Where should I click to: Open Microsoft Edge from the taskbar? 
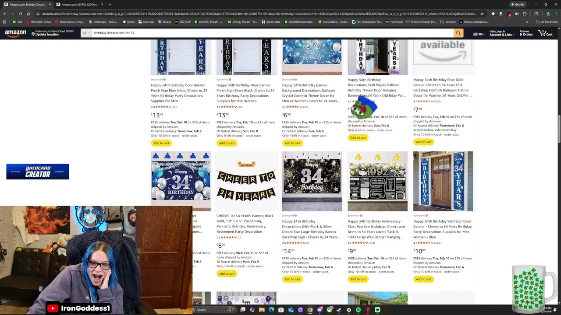pyautogui.click(x=271, y=310)
